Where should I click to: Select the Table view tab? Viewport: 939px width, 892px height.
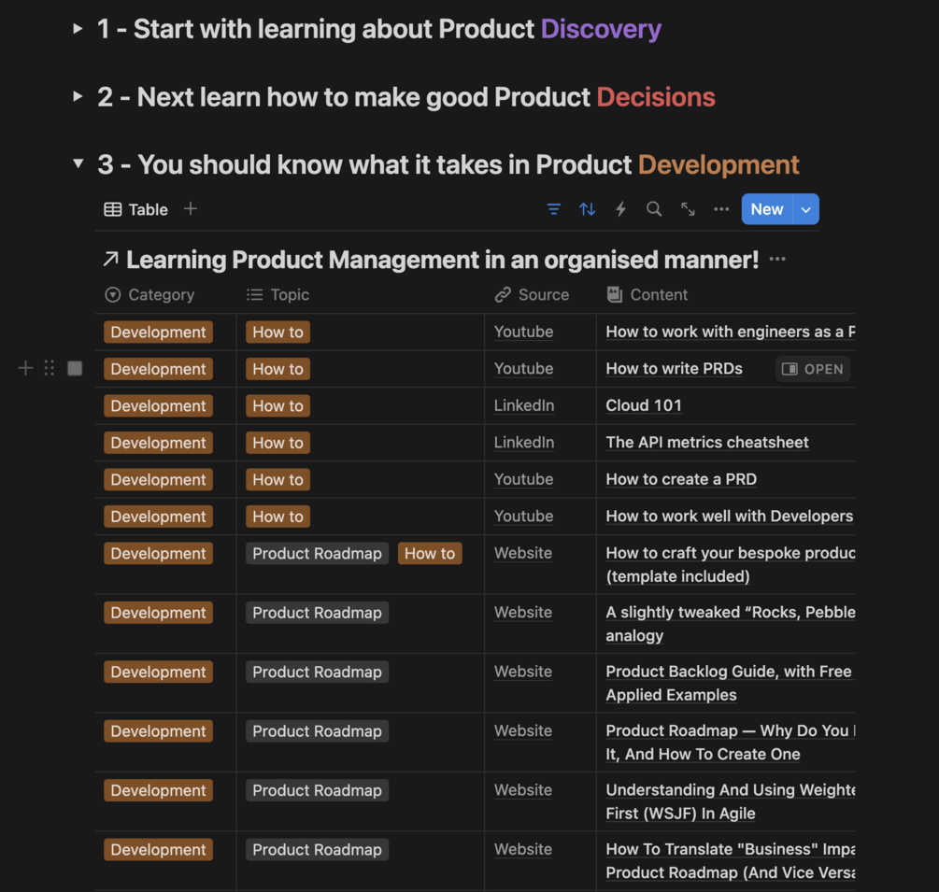click(x=136, y=209)
